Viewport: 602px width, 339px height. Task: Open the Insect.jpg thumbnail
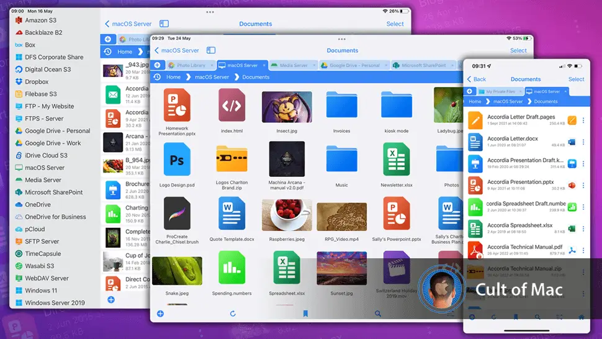(x=287, y=107)
